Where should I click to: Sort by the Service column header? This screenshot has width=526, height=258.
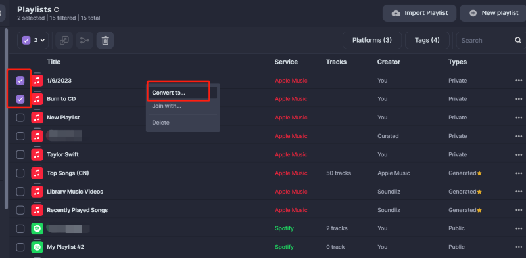(286, 62)
